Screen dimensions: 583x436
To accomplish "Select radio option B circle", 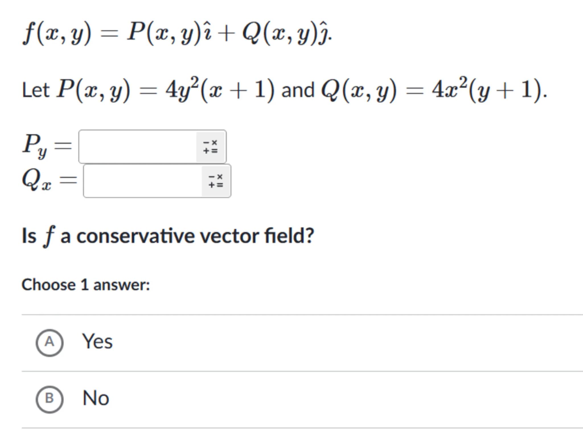I will 50,399.
